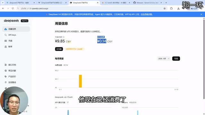Click the 点击查看详情 banner link

147,14
